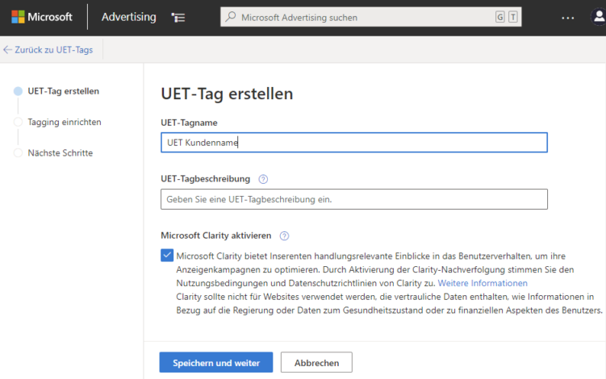606x379 pixels.
Task: Click into the UET-Tagbeschreibung field
Action: click(354, 199)
